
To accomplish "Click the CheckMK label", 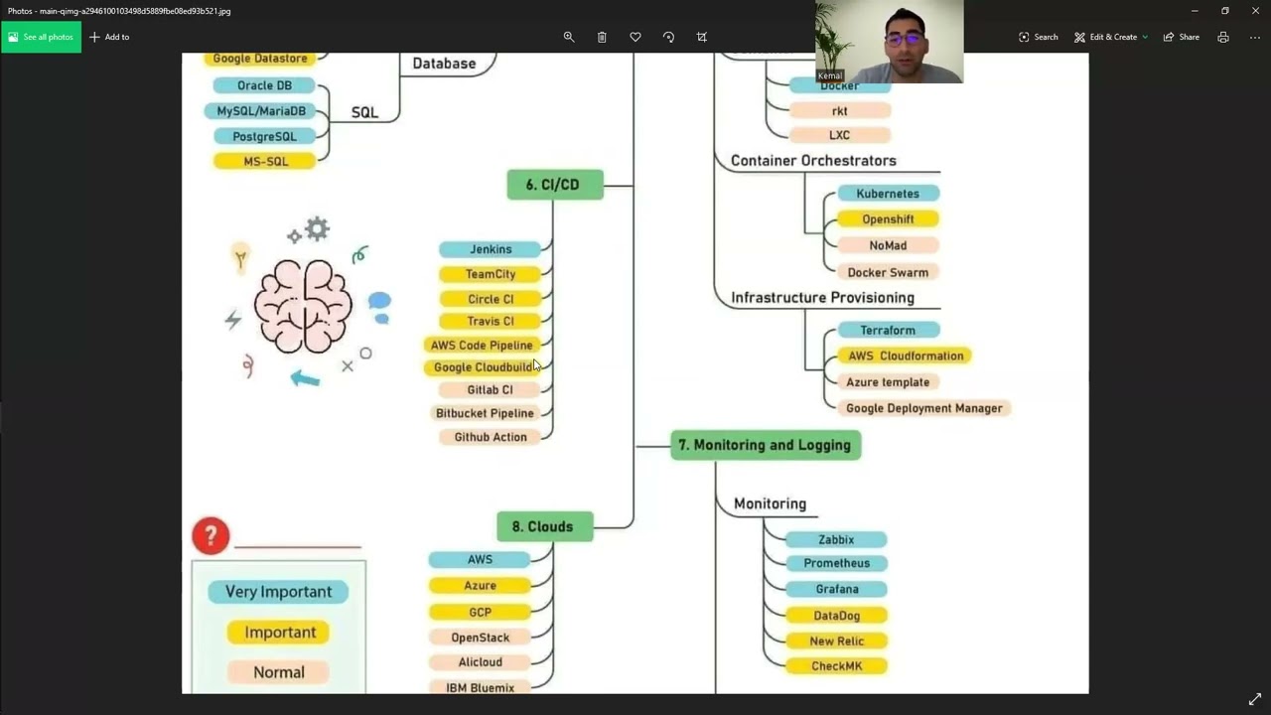I will [836, 666].
